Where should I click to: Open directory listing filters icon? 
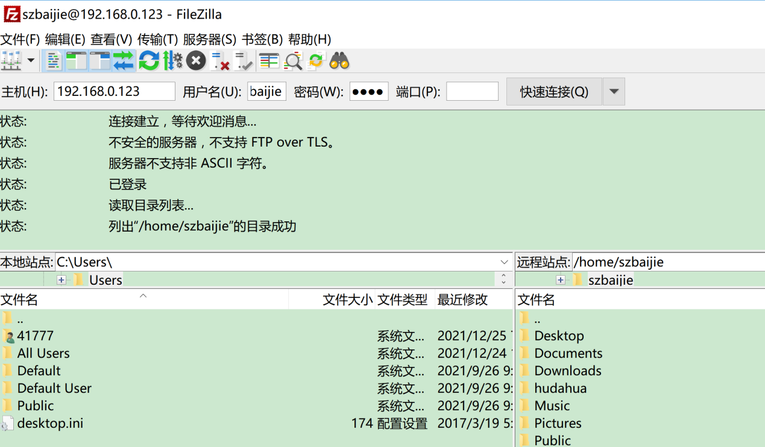(x=269, y=61)
